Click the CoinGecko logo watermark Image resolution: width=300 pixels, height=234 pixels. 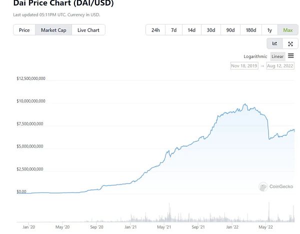tap(276, 186)
